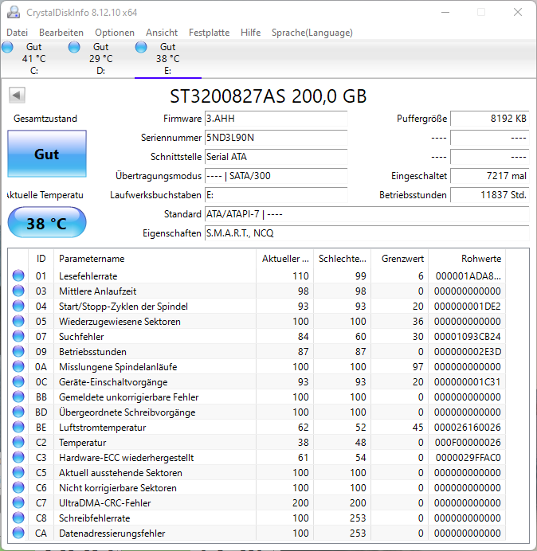Click the status orb for drive C:
This screenshot has height=551, width=537.
(x=7, y=47)
